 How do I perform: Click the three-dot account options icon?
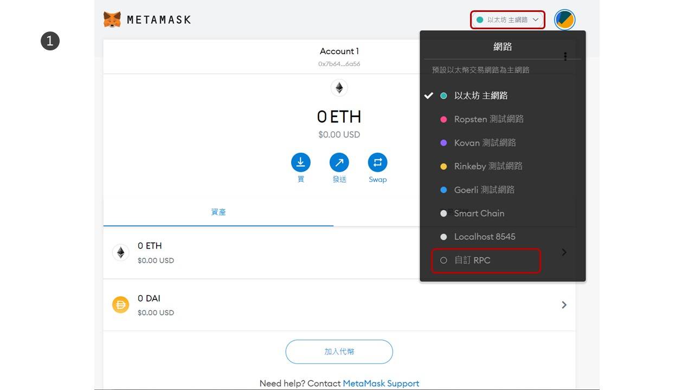coord(565,56)
